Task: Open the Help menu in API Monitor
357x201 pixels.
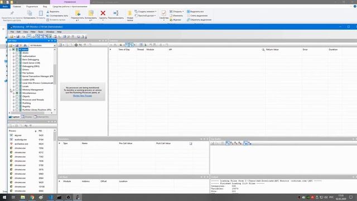Action: (x=59, y=32)
